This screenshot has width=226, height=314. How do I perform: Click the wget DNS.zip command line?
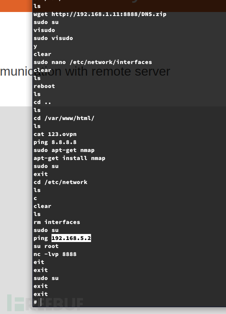coord(100,14)
